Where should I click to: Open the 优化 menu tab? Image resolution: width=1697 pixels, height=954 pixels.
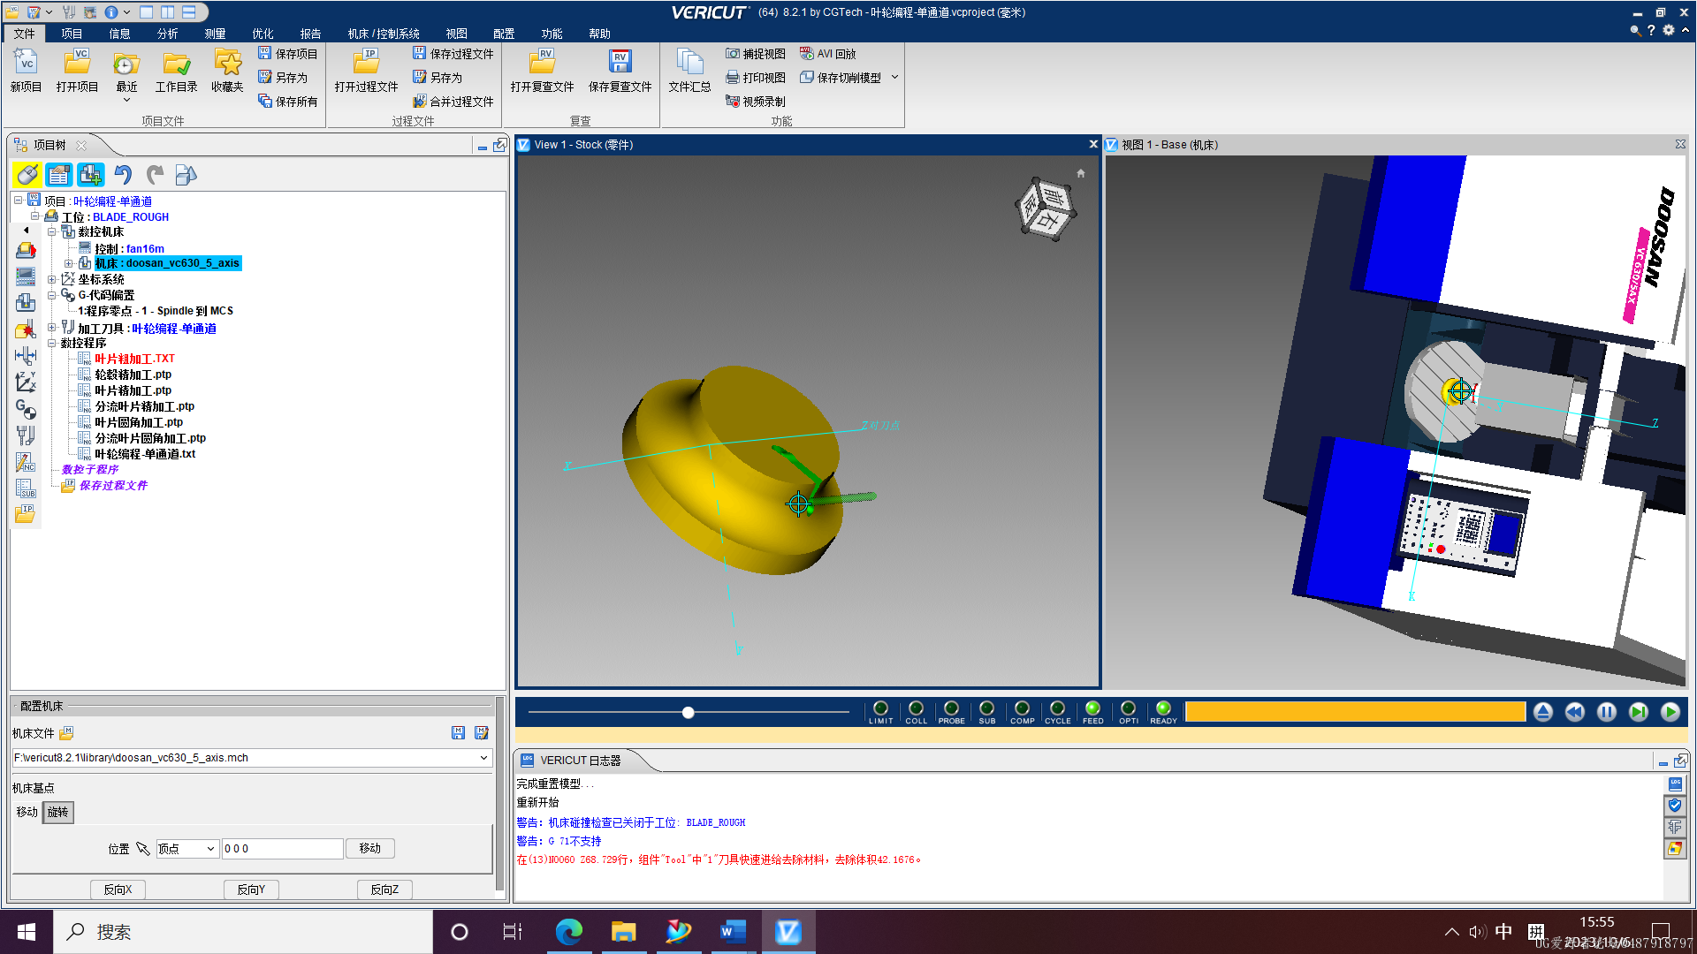click(x=263, y=34)
